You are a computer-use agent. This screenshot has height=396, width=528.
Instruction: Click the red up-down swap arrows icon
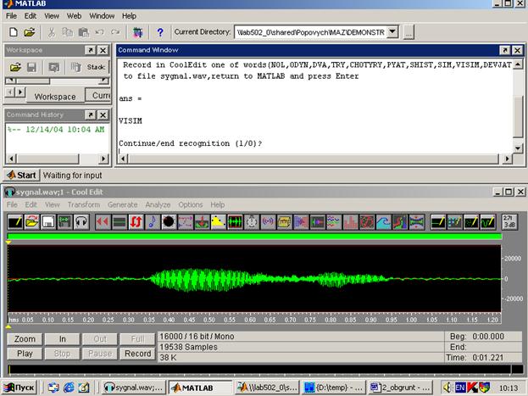tap(136, 222)
